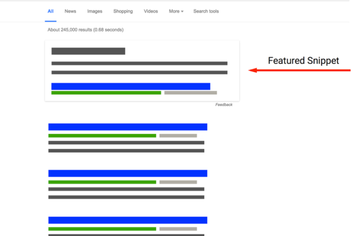Click the red arrow pointing at the snippet

[300, 70]
